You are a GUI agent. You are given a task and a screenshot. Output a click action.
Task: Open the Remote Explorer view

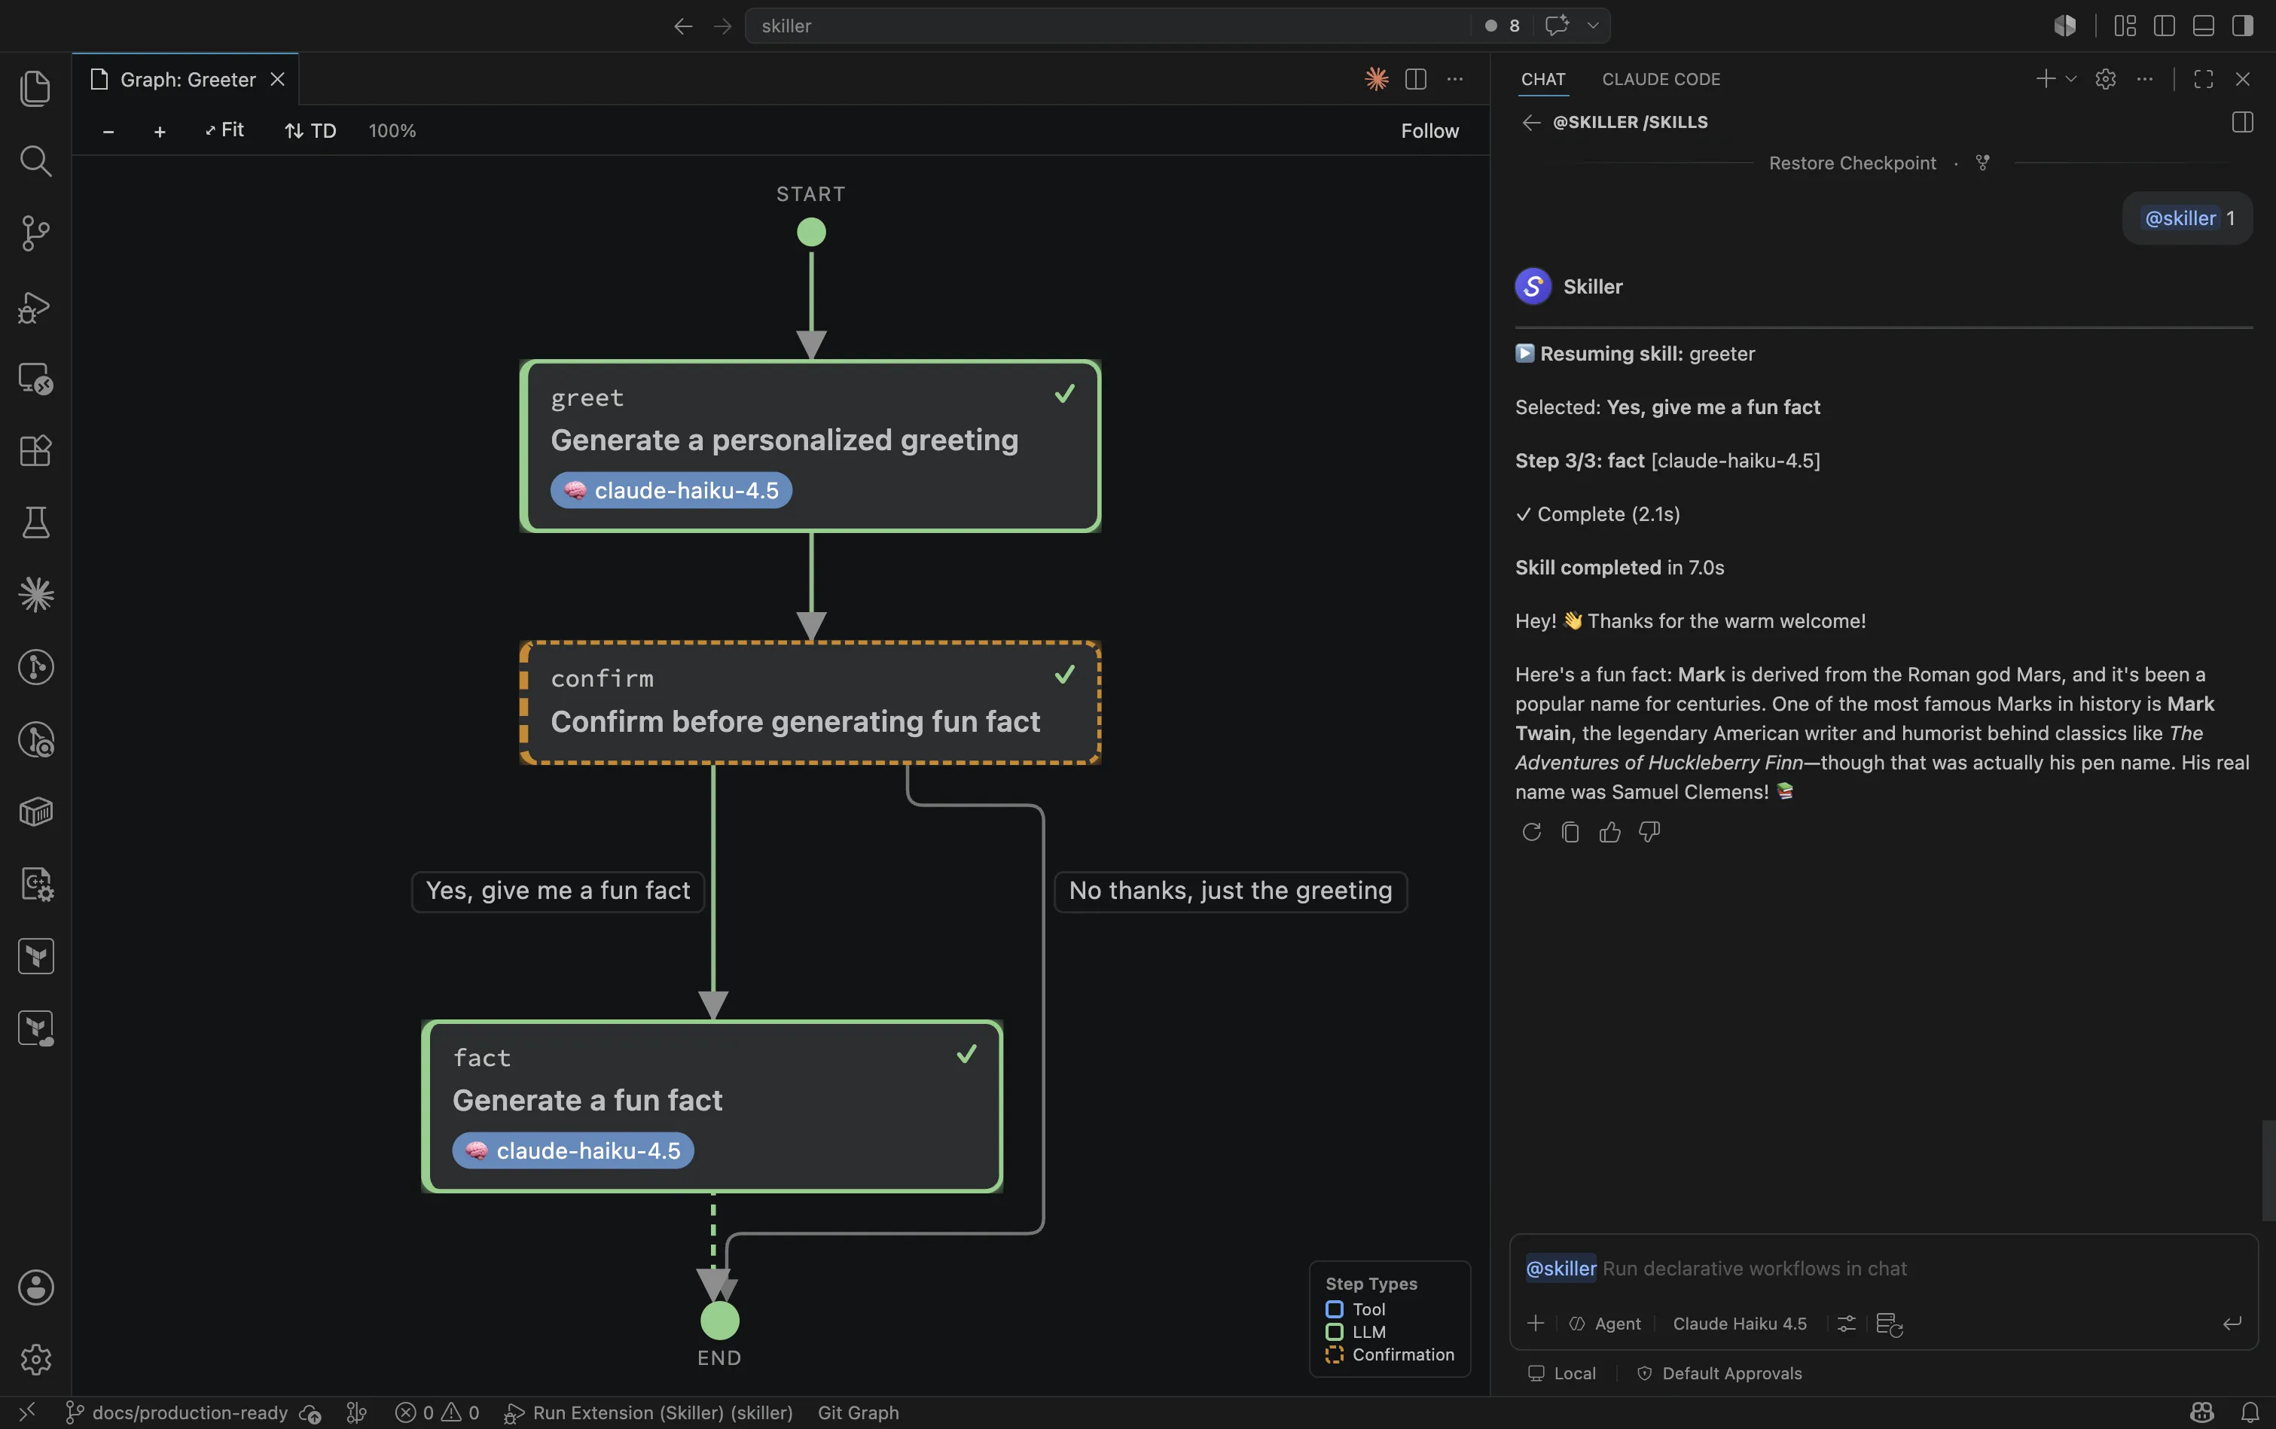tap(36, 379)
